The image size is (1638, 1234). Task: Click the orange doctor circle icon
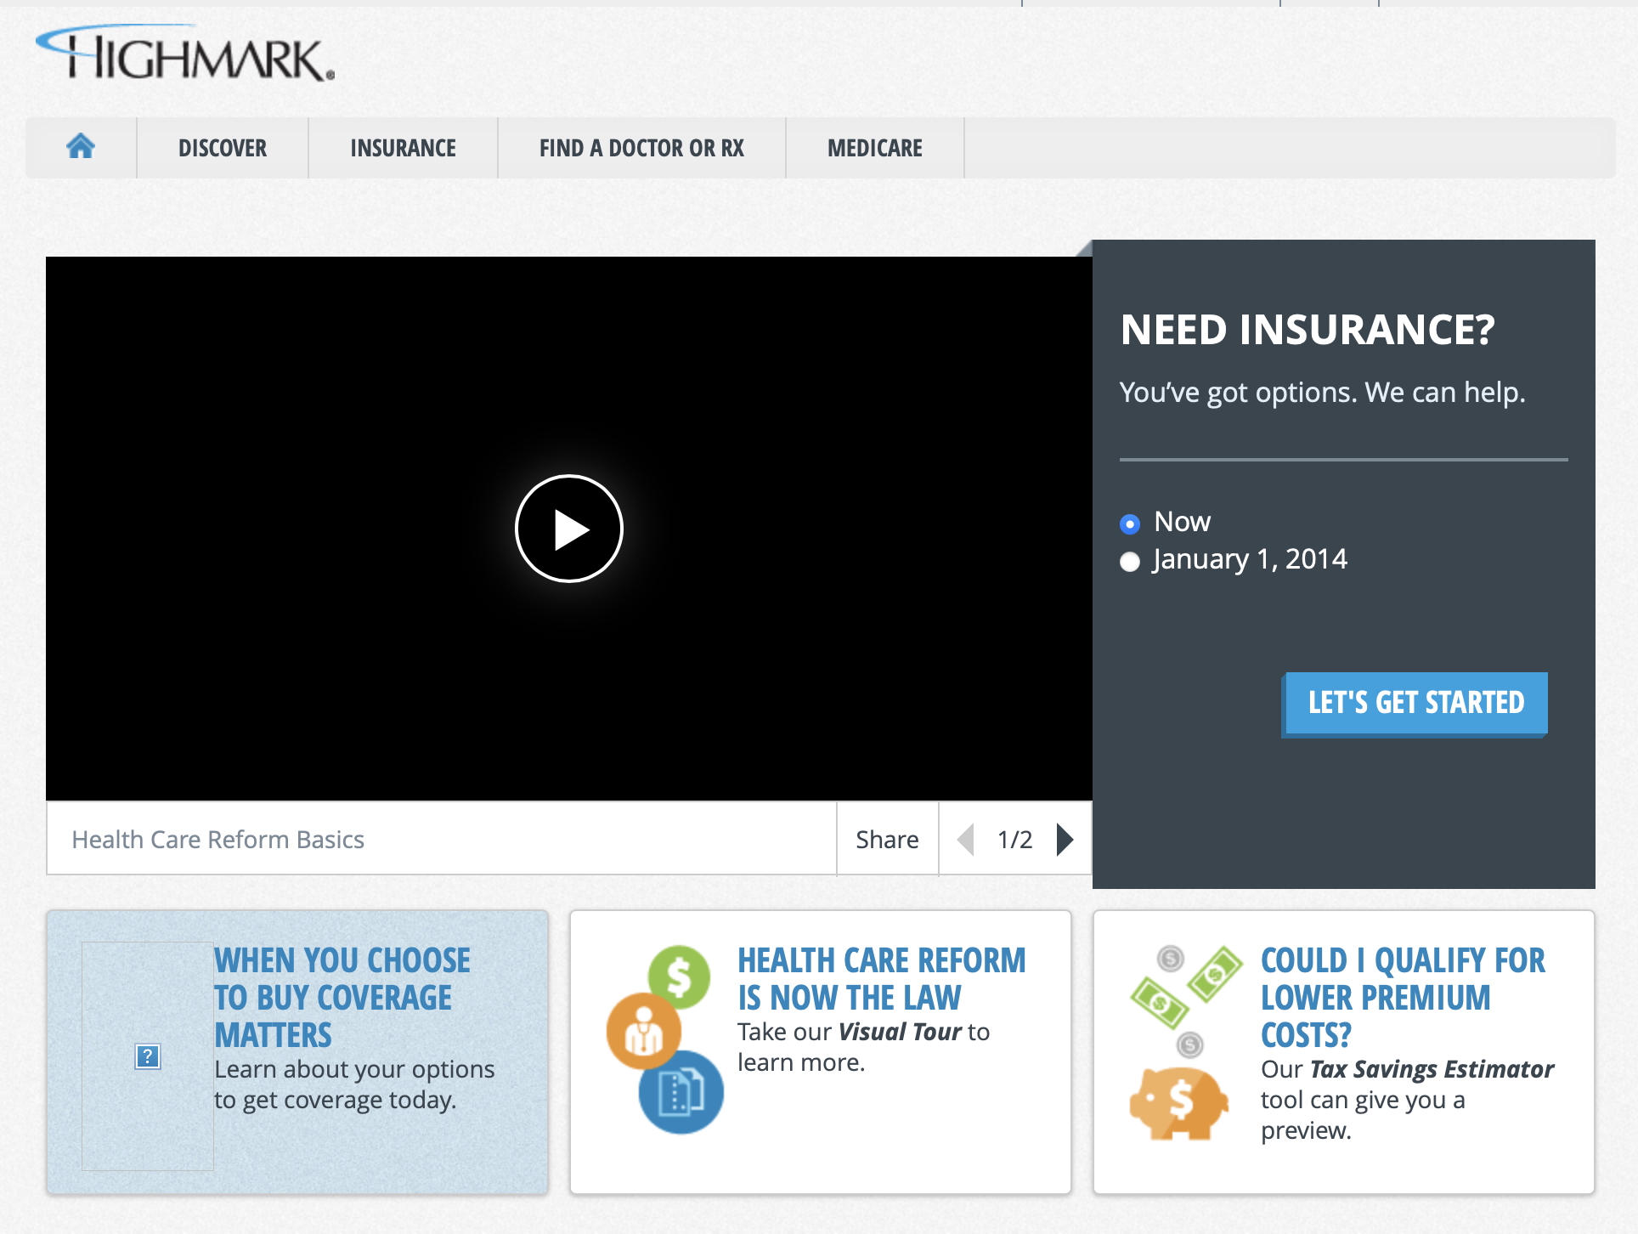pos(643,1031)
